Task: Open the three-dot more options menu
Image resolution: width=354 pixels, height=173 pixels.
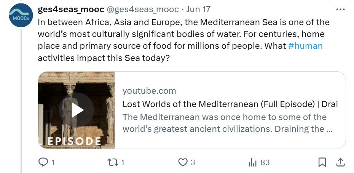Action: 339,9
